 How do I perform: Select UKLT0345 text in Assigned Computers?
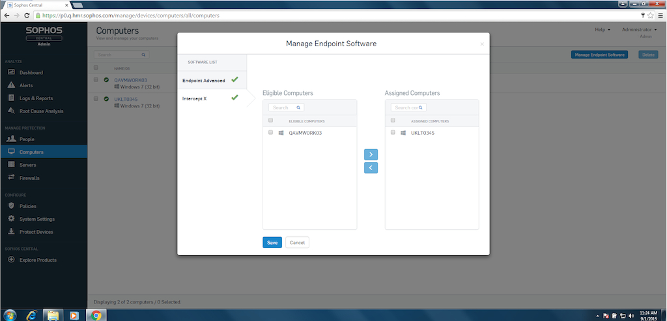tap(423, 133)
